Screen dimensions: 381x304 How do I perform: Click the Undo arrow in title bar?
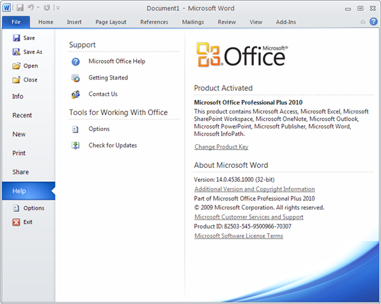(x=30, y=8)
